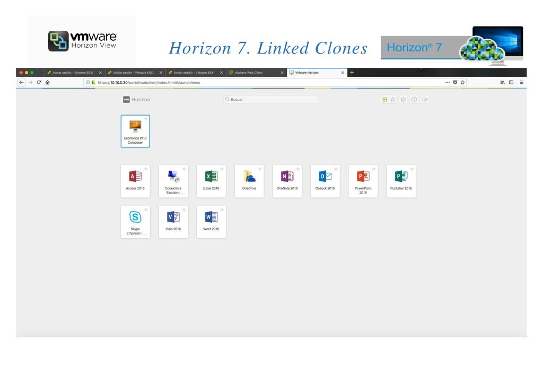Go back in browser history

(x=21, y=82)
